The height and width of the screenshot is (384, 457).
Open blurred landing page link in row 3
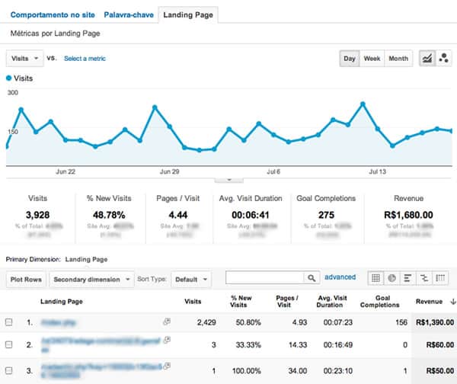coord(101,370)
